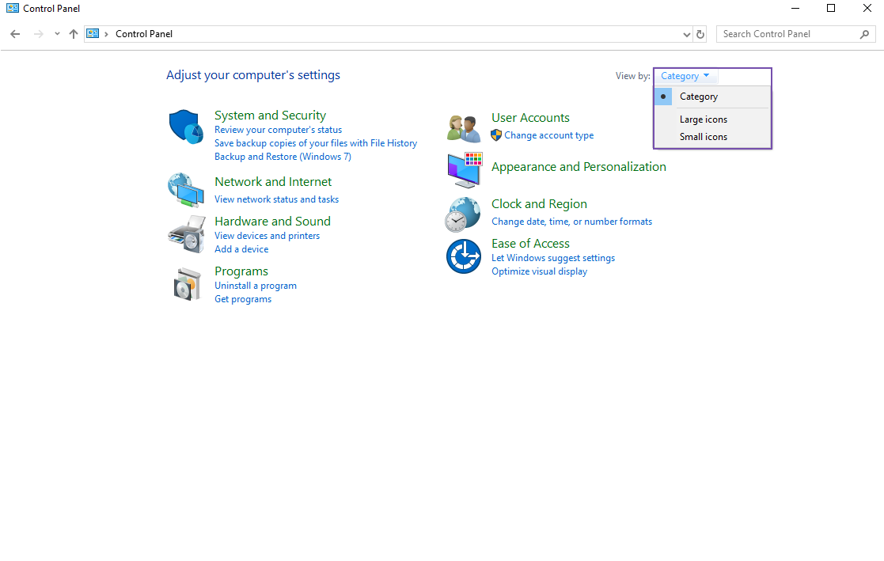Click the shield icon beside Change account type

[x=496, y=135]
